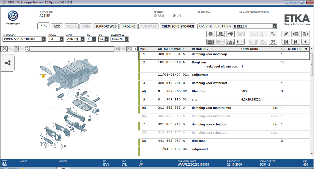This screenshot has width=314, height=169.
Task: Click the illustration search input field
Action: pos(72,49)
